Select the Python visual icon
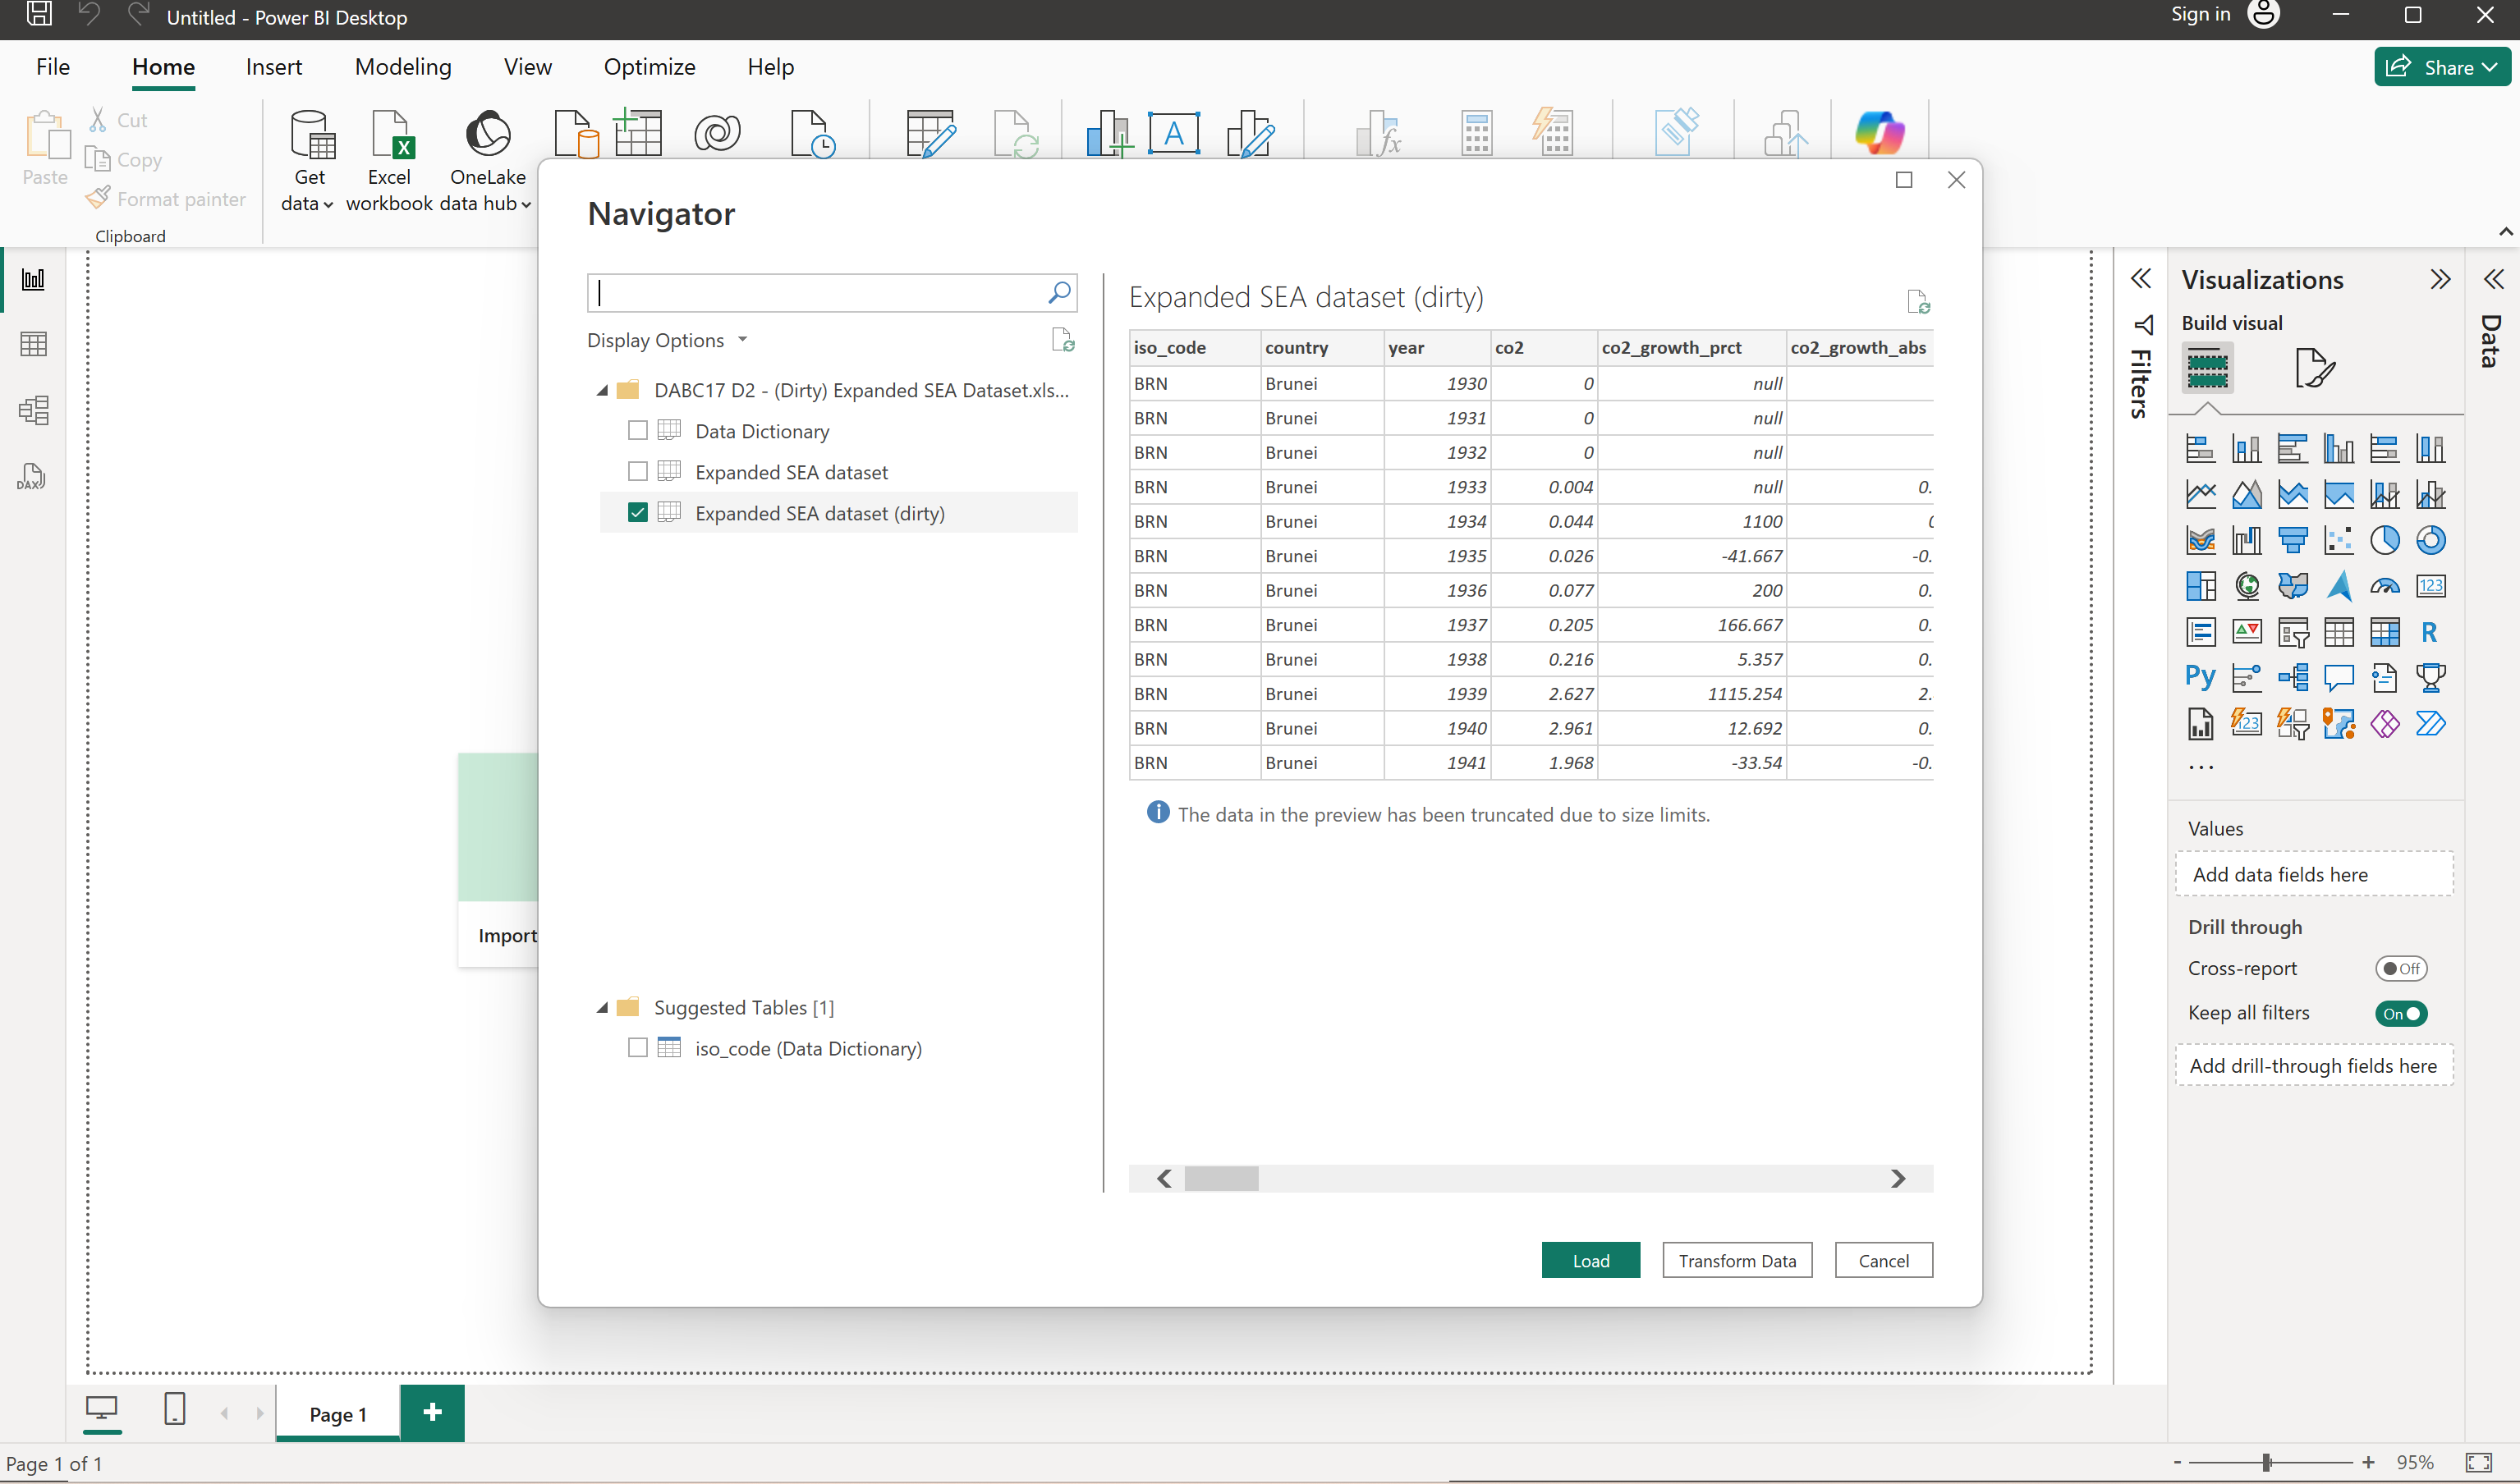Screen dimensions: 2520x1484 tap(2200, 677)
